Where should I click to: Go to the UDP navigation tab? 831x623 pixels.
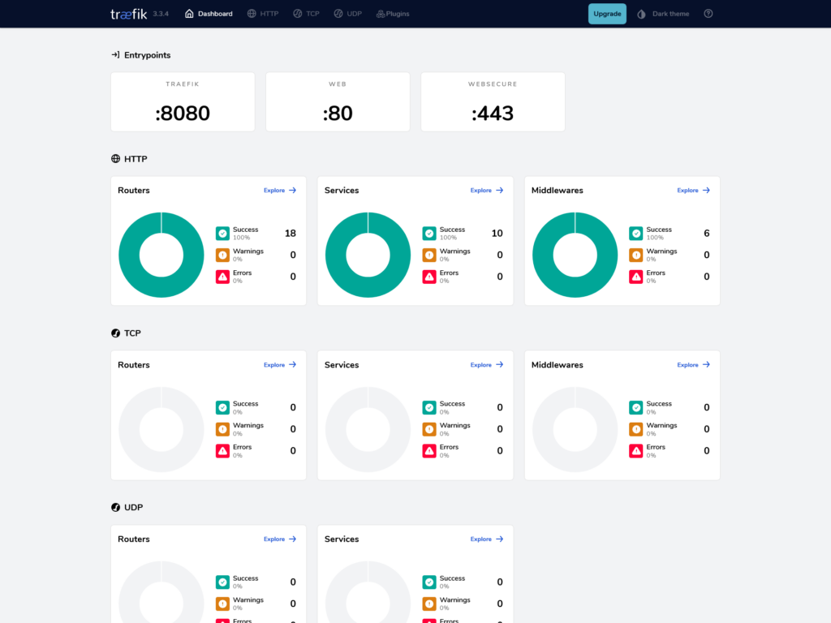(347, 14)
